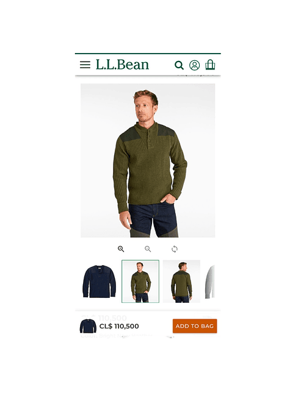Open the hamburger navigation menu
Screen dimensions: 287x393
pos(85,65)
